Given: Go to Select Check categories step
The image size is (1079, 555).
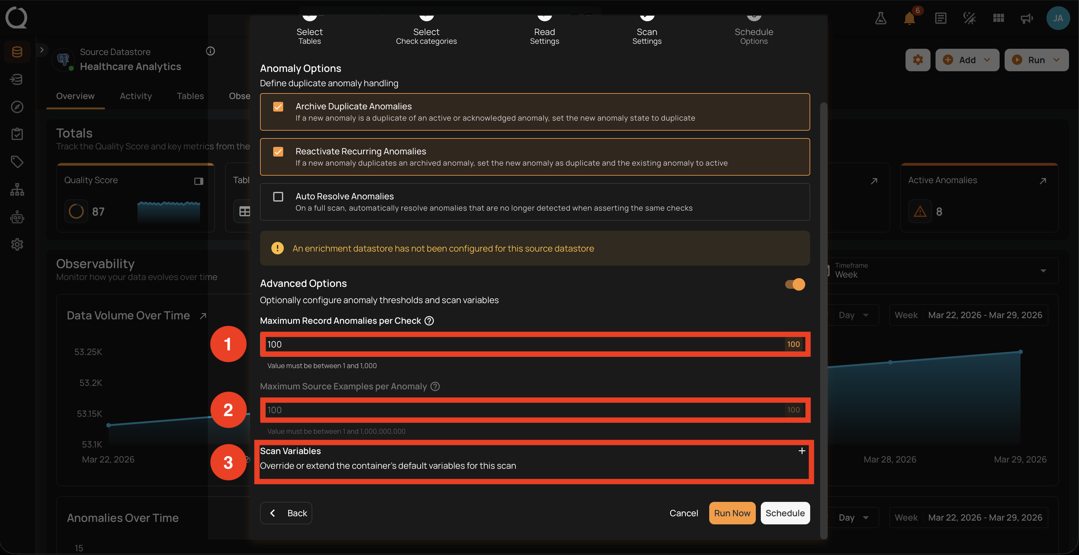Looking at the screenshot, I should tap(426, 30).
